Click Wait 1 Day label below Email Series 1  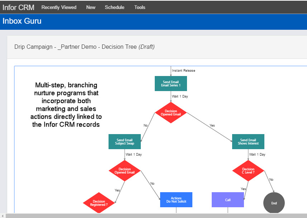[180, 96]
